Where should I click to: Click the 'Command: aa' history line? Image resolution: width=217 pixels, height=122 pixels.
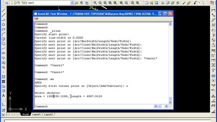pos(44,79)
